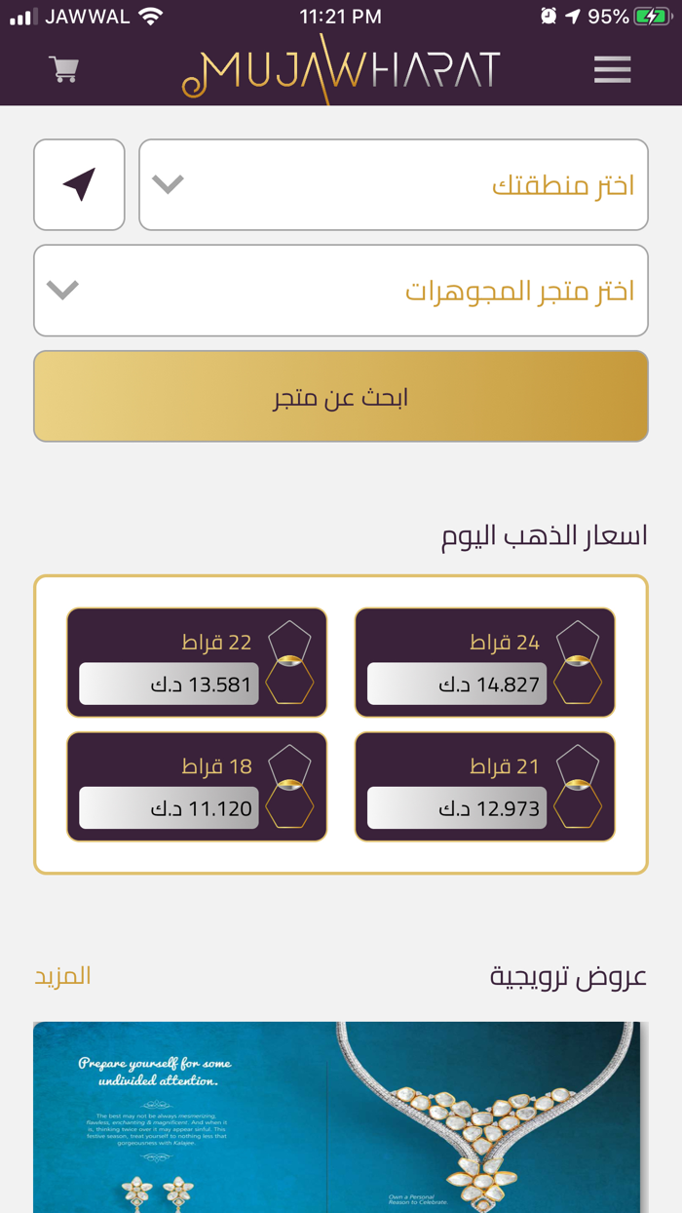682x1213 pixels.
Task: Select the 21 karat price 12.973
Action: point(456,808)
